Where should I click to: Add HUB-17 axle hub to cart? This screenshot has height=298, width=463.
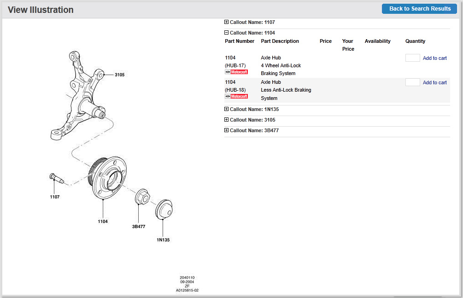coord(434,58)
